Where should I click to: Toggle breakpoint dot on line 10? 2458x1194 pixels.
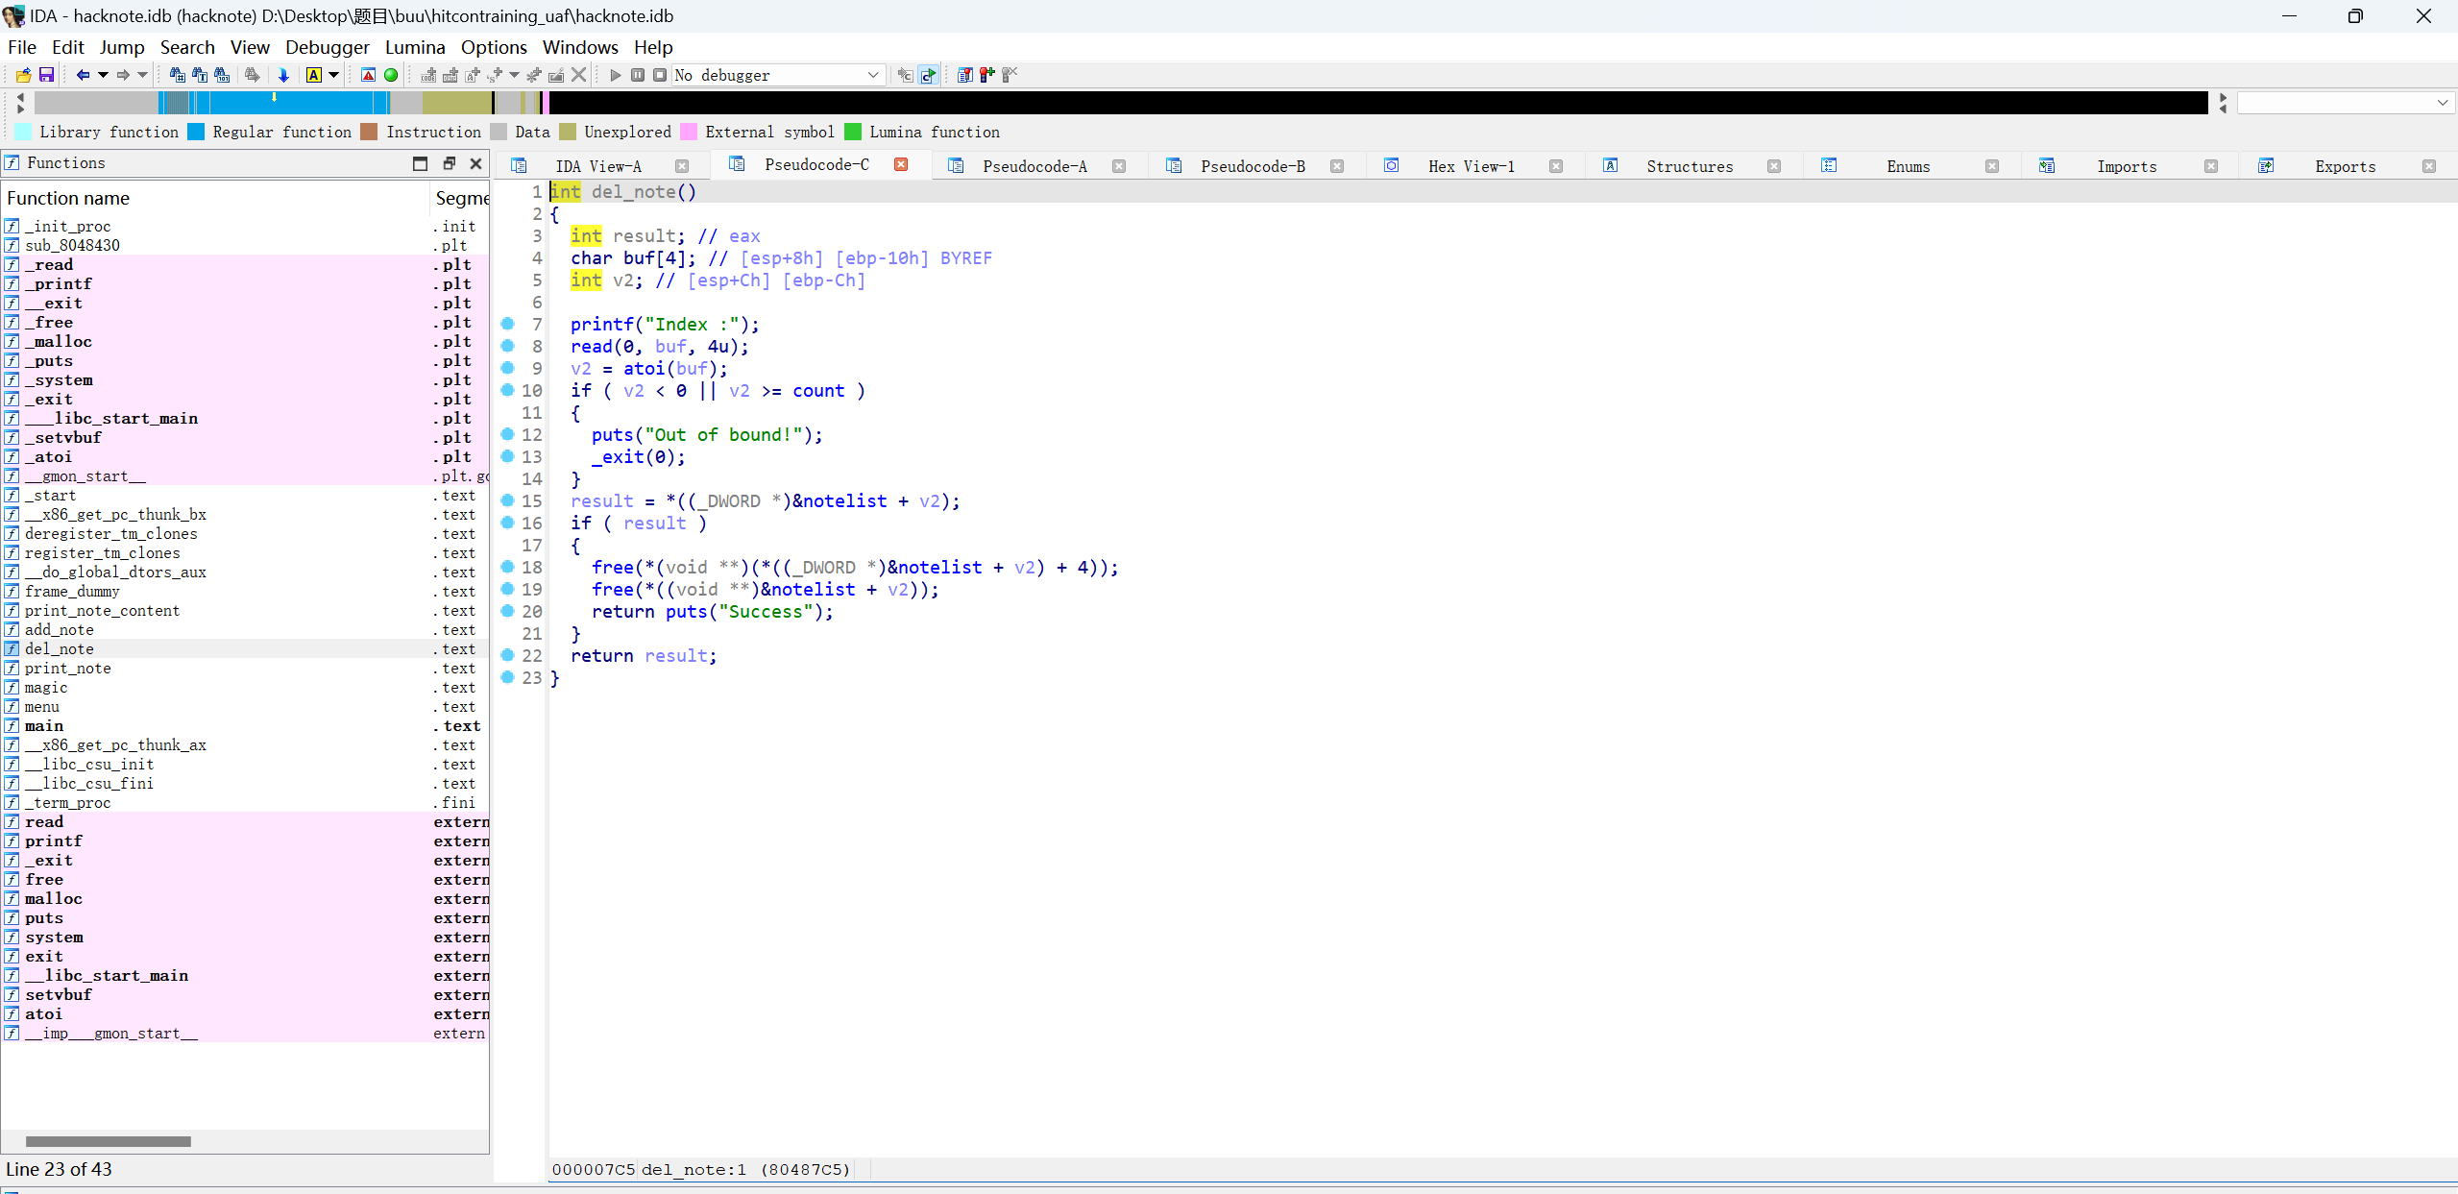point(508,390)
